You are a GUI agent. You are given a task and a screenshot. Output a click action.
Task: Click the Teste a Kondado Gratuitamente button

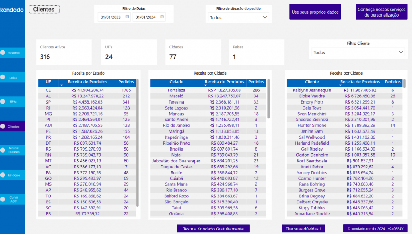tap(213, 229)
